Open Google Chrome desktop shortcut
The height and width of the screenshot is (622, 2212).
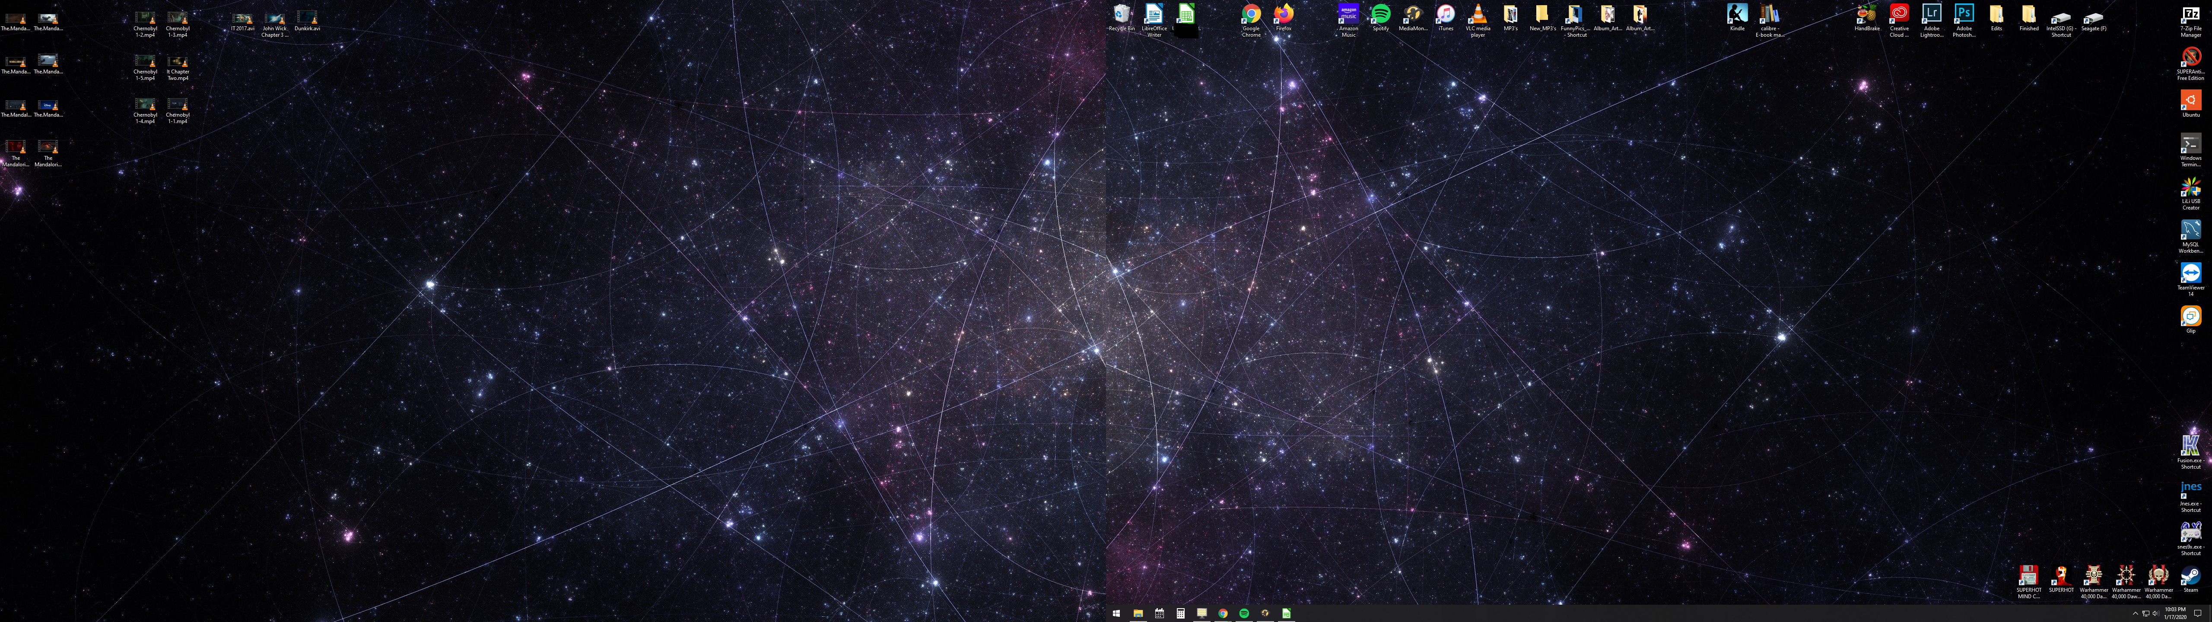pyautogui.click(x=1251, y=21)
